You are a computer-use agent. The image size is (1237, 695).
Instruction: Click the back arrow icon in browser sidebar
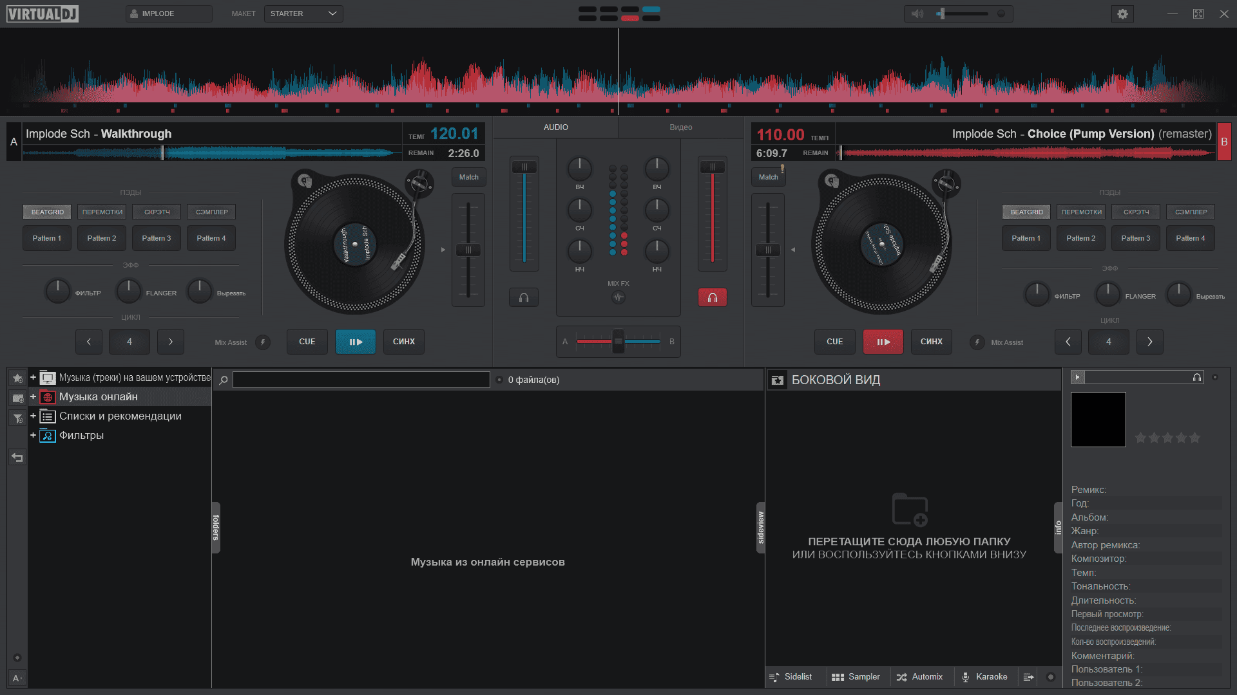tap(17, 458)
